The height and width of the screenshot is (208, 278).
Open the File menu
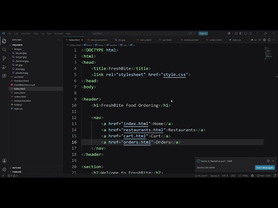click(x=10, y=33)
